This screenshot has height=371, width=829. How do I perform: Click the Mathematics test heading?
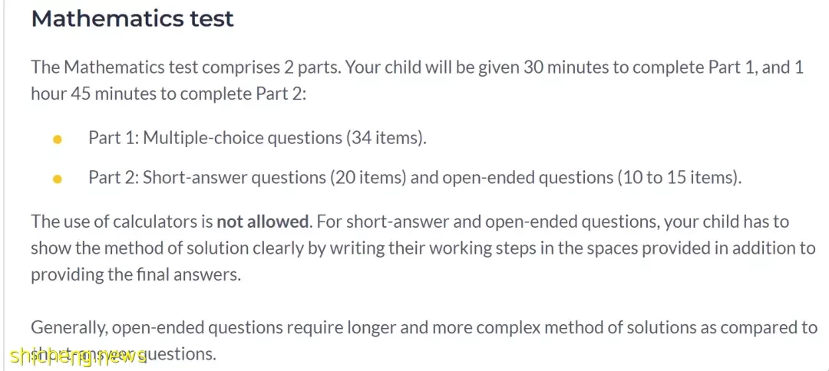click(x=132, y=18)
